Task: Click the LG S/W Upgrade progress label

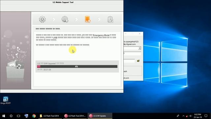Action: [x=50, y=63]
